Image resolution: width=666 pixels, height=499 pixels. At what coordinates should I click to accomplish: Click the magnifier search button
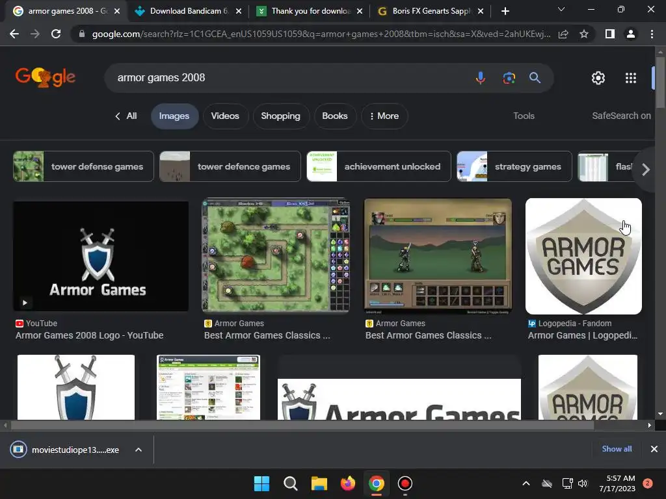coord(535,78)
